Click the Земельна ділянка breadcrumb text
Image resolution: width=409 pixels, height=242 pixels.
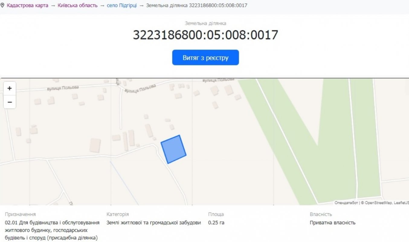(x=197, y=5)
